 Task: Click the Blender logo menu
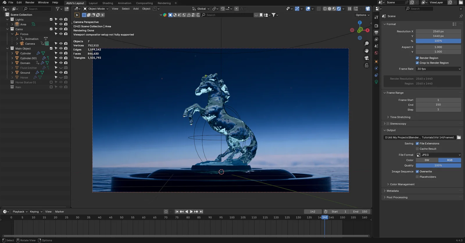coord(4,2)
